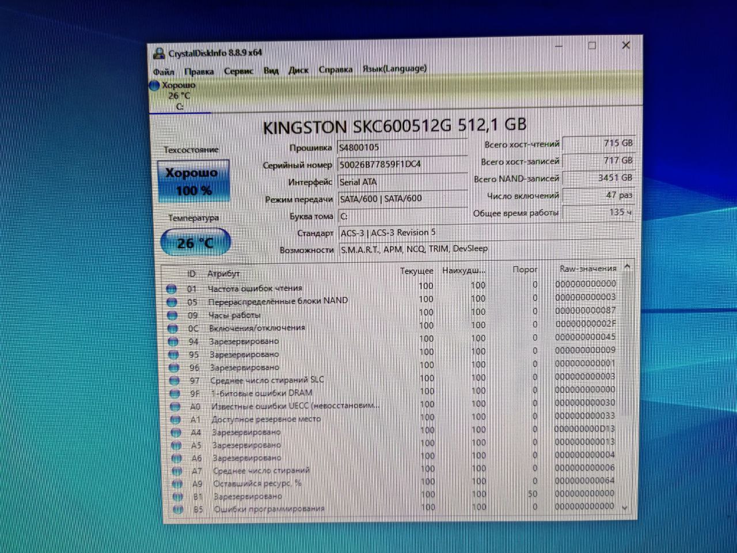Click status icon for attribute 05 reallocated NAND blocks
737x553 pixels.
172,302
